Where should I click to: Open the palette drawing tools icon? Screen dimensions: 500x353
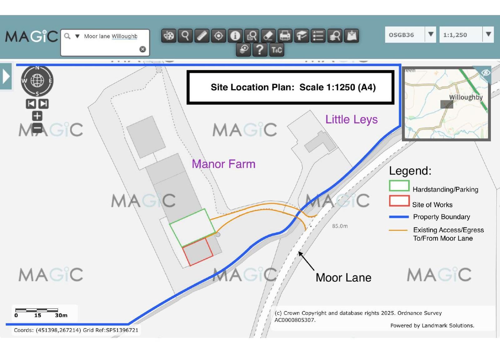point(169,36)
